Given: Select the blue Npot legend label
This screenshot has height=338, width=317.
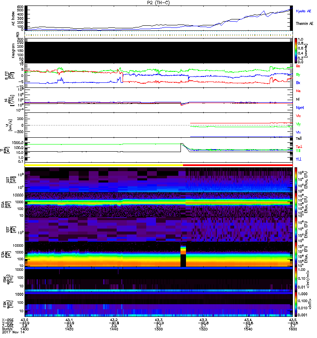Looking at the screenshot, I should (x=300, y=108).
